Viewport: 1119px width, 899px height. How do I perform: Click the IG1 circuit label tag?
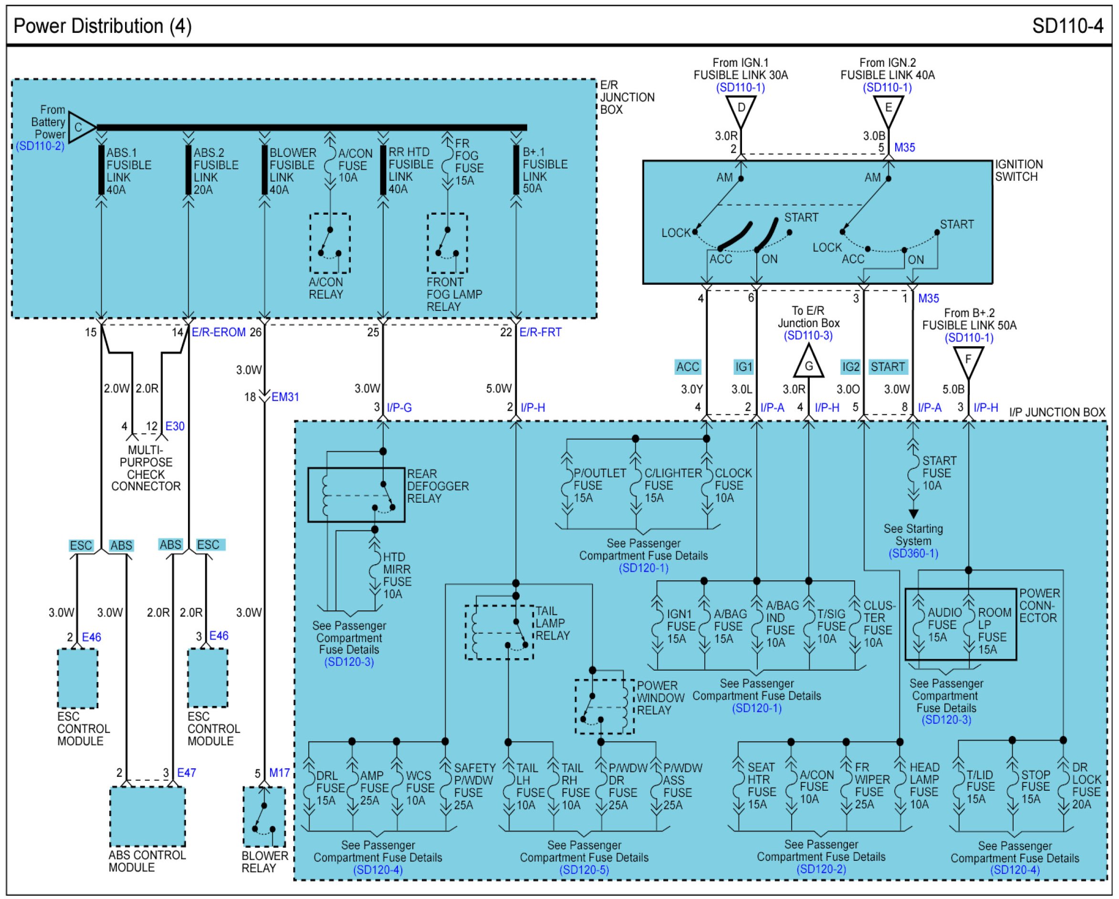click(x=743, y=367)
